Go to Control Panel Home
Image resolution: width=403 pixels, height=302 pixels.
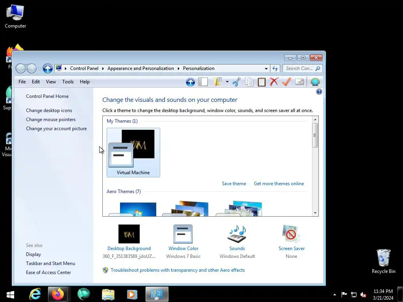tap(47, 96)
